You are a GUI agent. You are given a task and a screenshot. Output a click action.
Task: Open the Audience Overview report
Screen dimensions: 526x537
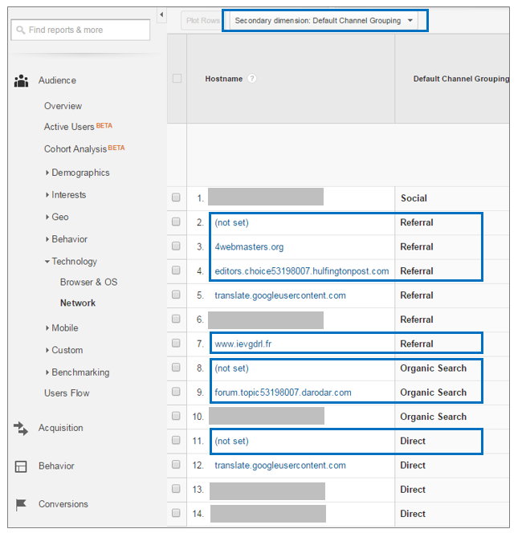pos(63,106)
